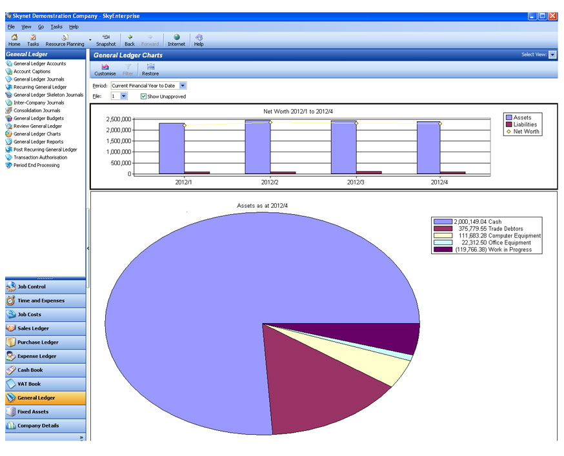Click the Home toolbar icon
564x456 pixels.
14,40
